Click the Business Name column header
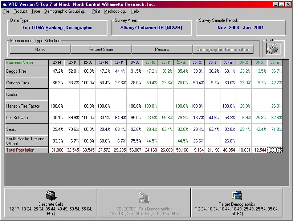Viewport: 293px width, 221px height. pos(27,63)
